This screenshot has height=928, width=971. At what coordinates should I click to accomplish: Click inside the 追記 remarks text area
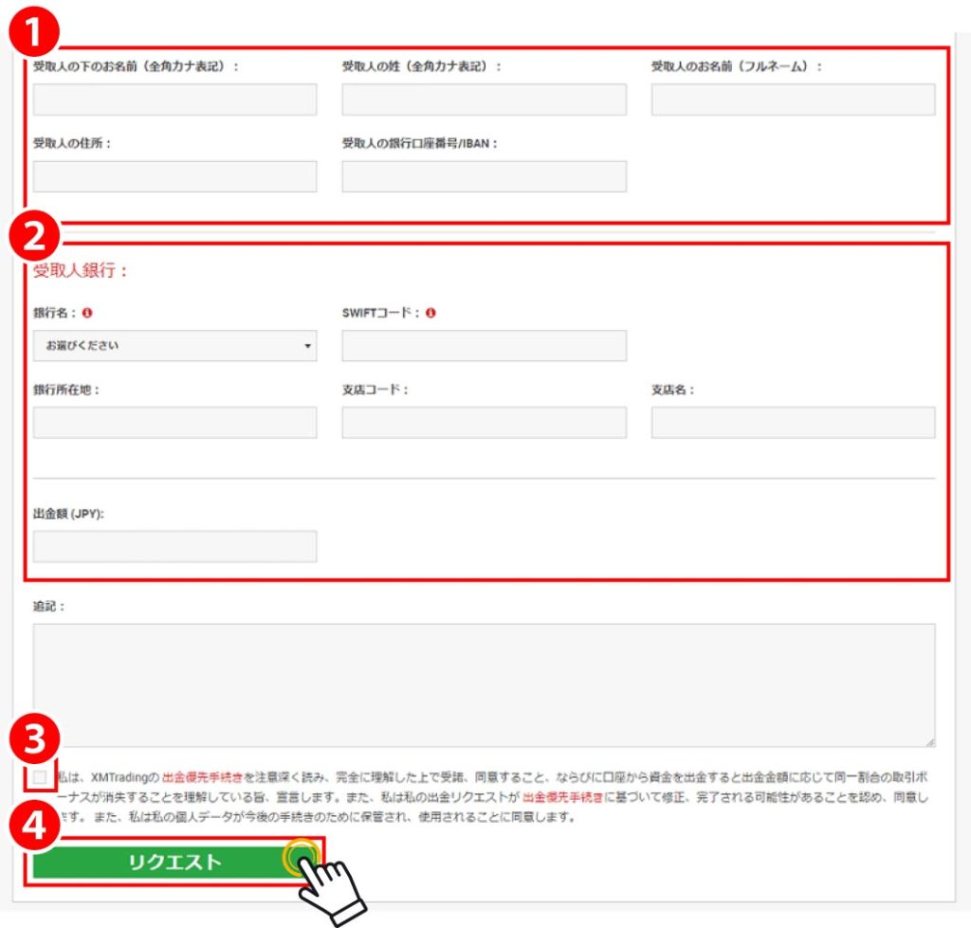coord(484,684)
